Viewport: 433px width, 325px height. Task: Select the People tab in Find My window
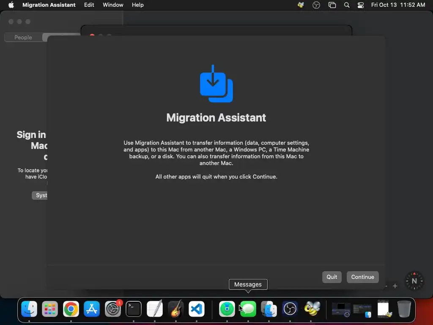[23, 37]
